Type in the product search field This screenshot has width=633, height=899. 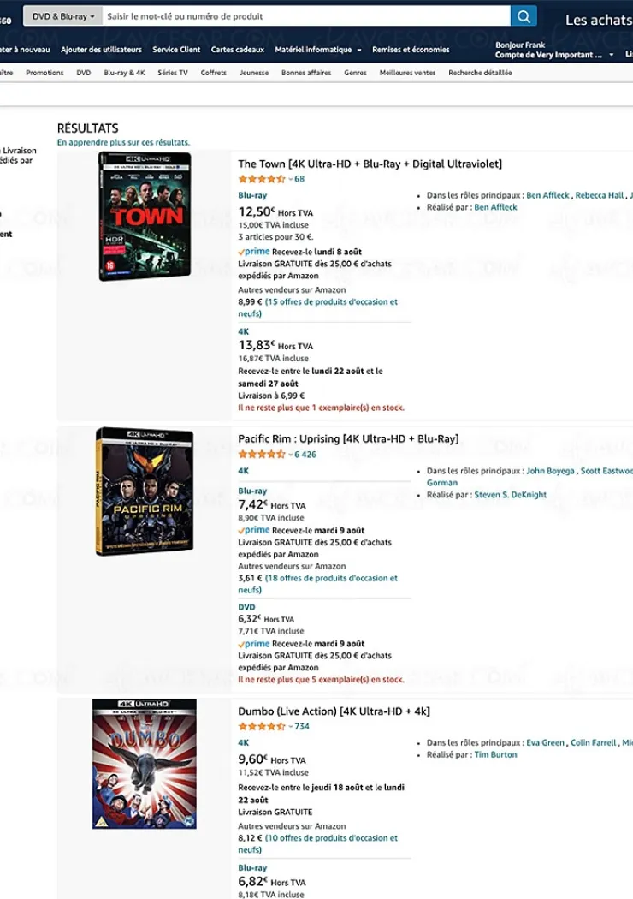click(x=305, y=16)
